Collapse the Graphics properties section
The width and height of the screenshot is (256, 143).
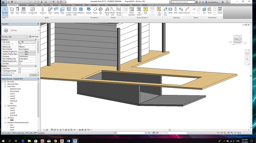[36, 40]
